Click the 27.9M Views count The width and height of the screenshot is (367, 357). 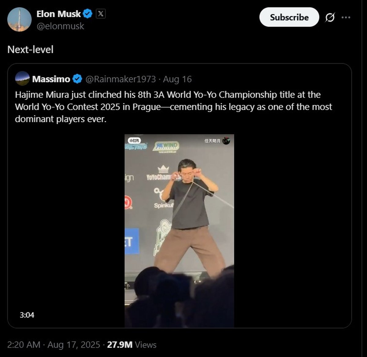(x=132, y=345)
